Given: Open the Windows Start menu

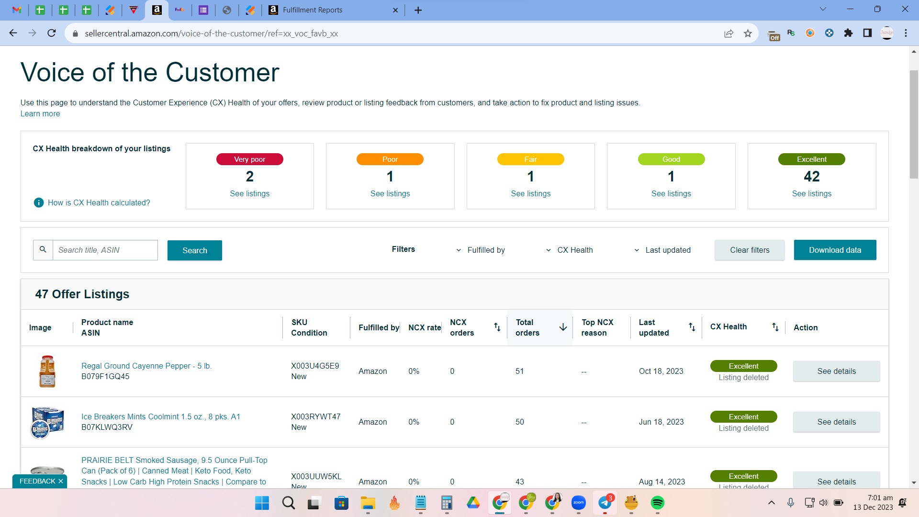Looking at the screenshot, I should (x=262, y=503).
